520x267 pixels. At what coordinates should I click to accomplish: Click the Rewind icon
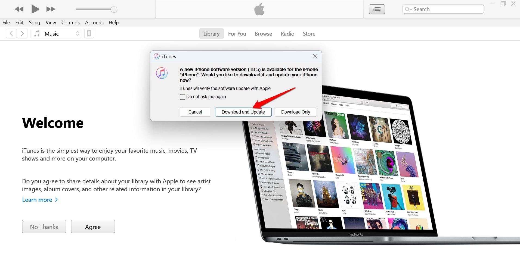[19, 9]
